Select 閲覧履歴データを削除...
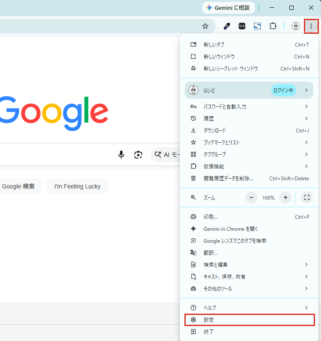 pos(249,178)
